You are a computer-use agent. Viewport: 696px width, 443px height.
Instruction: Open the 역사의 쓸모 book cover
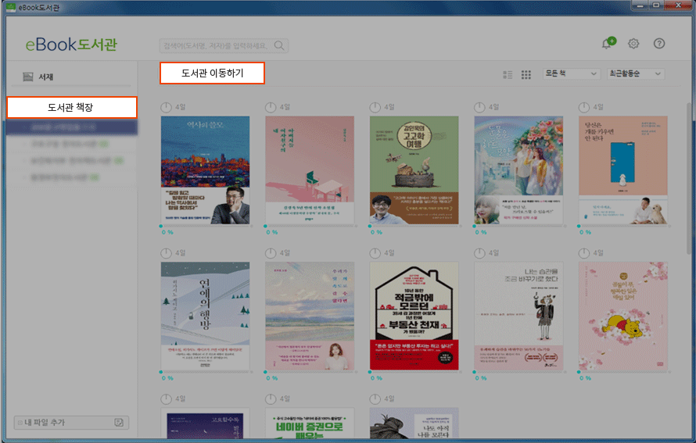(x=205, y=170)
